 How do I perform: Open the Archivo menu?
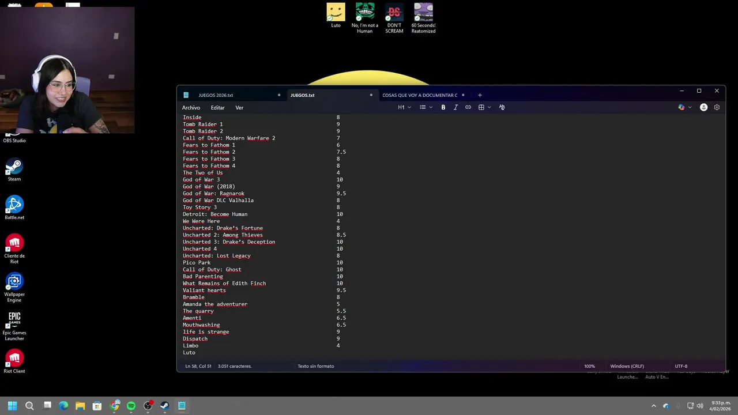click(x=191, y=108)
